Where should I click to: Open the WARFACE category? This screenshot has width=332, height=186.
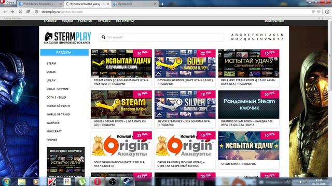pos(53,123)
